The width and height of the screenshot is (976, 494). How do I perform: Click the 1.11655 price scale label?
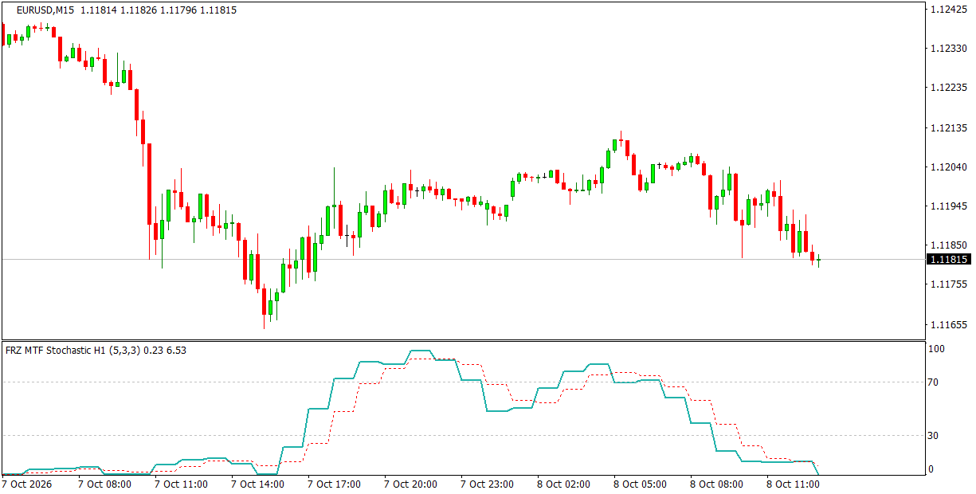(949, 324)
